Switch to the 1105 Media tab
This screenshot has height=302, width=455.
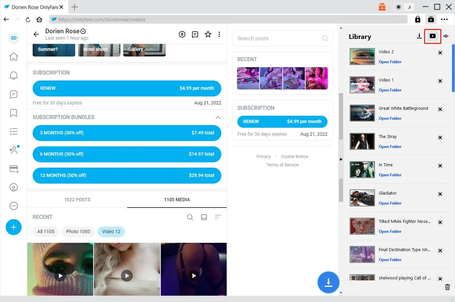(177, 200)
